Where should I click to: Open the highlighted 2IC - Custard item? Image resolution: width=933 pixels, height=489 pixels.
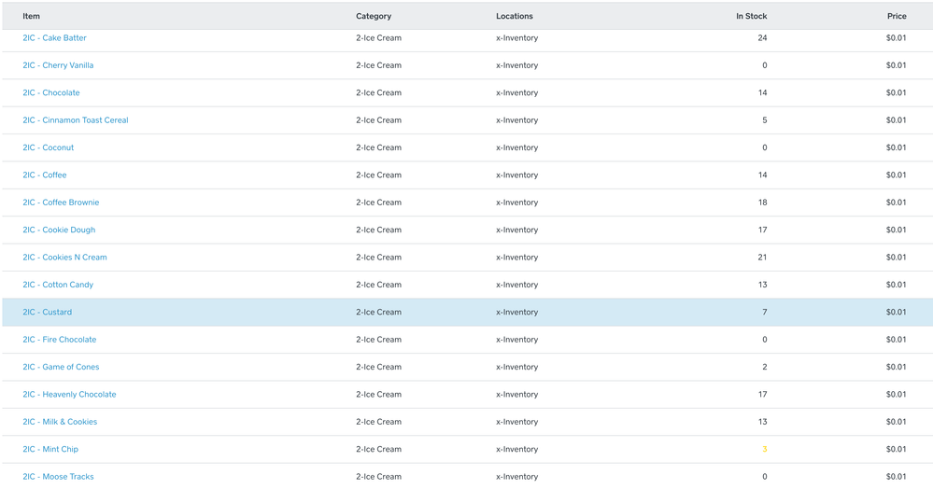48,313
